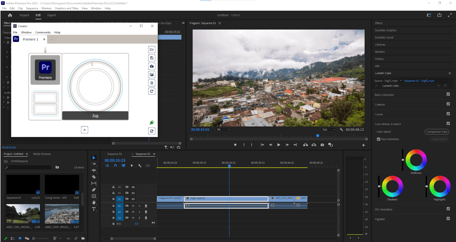Uncheck the Curves section checkbox
The height and width of the screenshot is (242, 456).
[448, 114]
